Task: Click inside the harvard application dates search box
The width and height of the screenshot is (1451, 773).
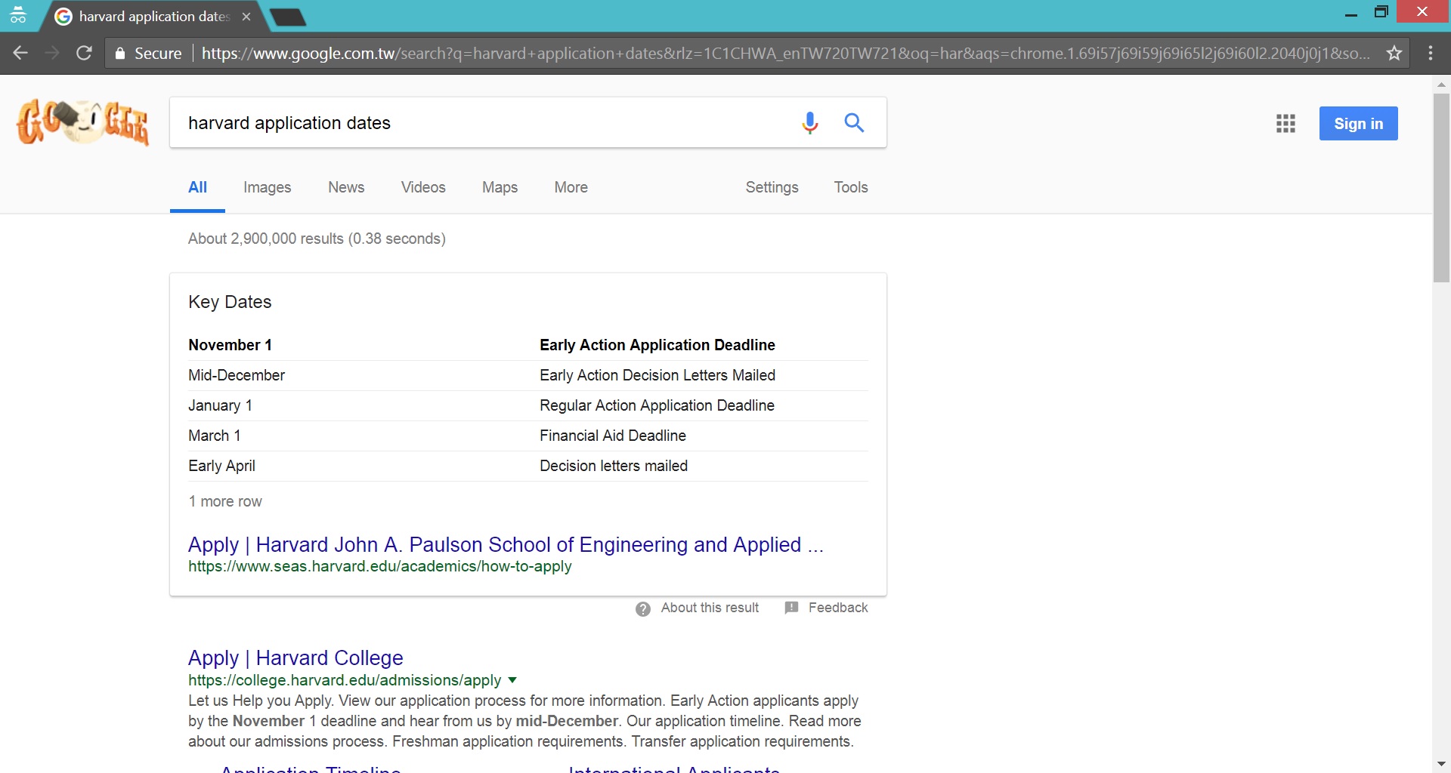Action: 484,123
